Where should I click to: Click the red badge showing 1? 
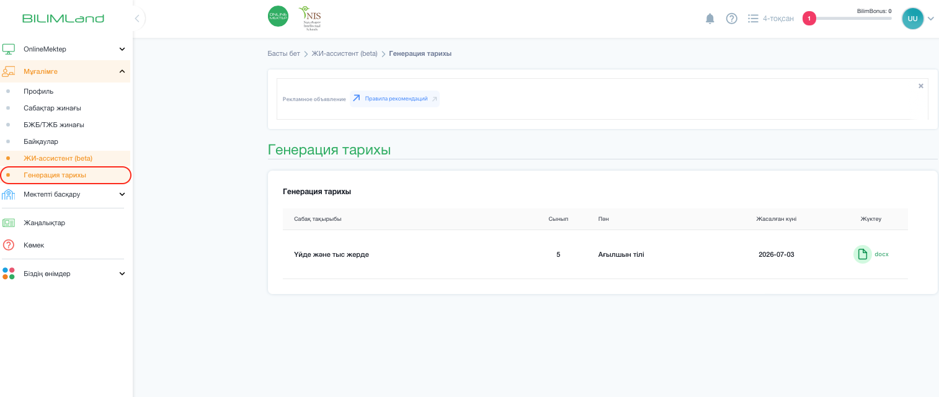click(809, 19)
